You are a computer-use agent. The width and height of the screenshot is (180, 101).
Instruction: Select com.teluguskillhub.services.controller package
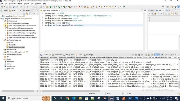click(x=22, y=26)
